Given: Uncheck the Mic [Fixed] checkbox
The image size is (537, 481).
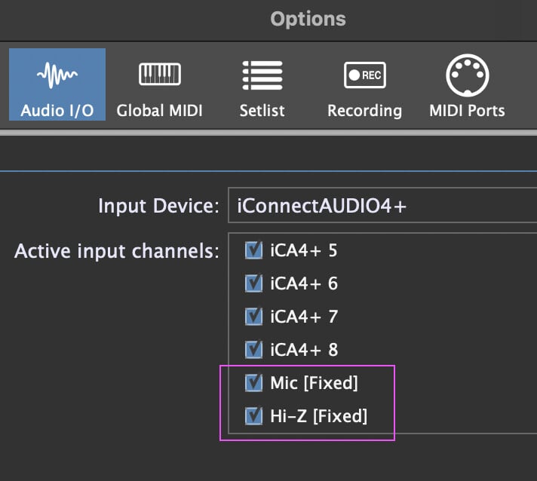Looking at the screenshot, I should 253,383.
